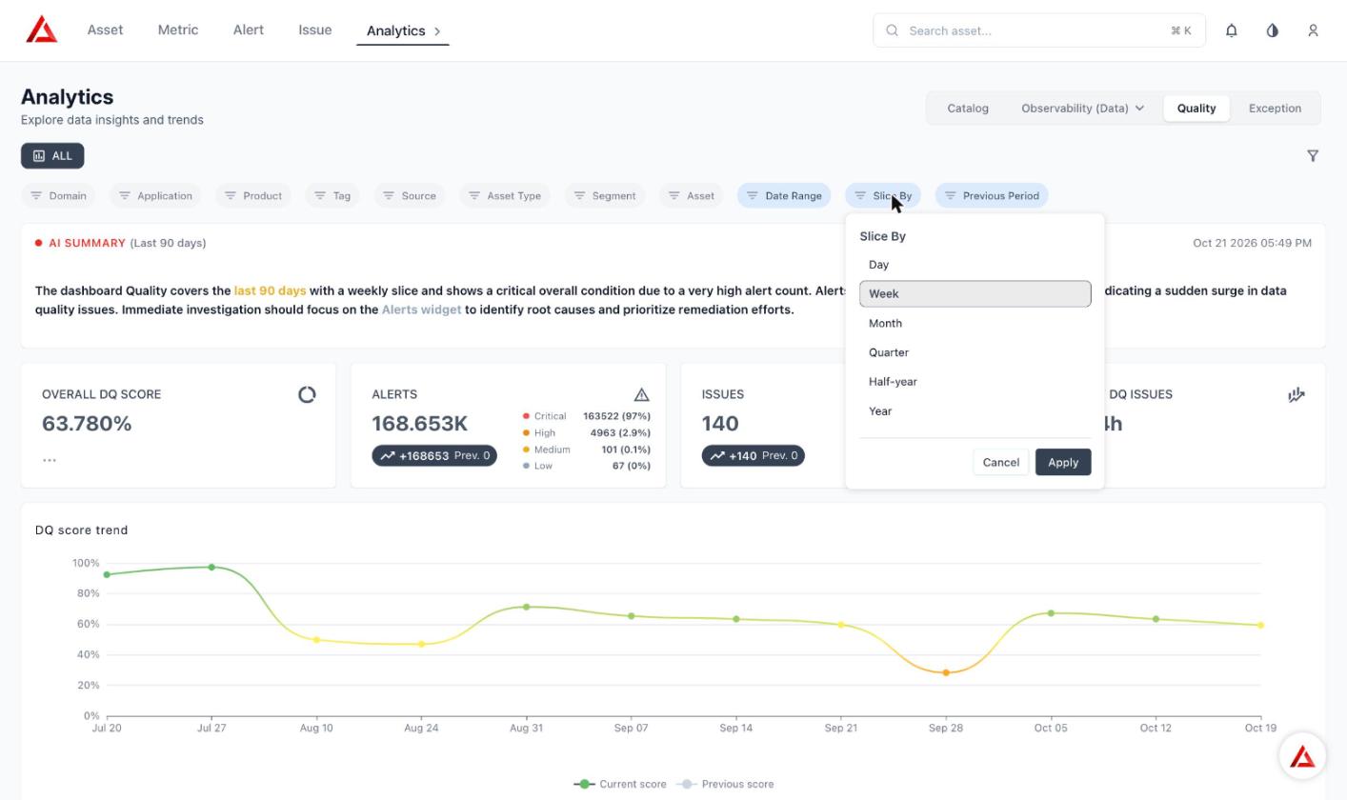This screenshot has width=1347, height=800.
Task: Toggle Previous score legend series
Action: [725, 784]
